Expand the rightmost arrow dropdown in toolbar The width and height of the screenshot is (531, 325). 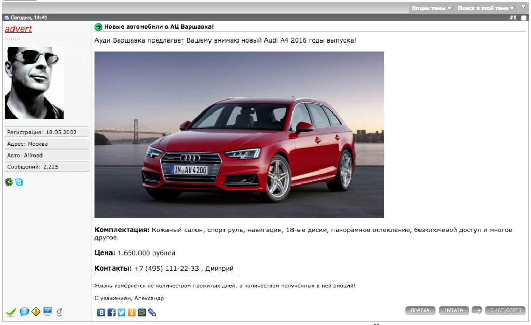[x=524, y=7]
